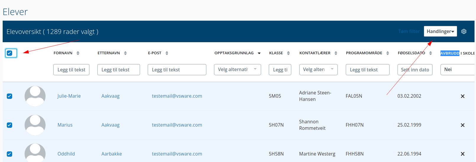
Task: Sort by the E-post column arrows
Action: [x=167, y=53]
